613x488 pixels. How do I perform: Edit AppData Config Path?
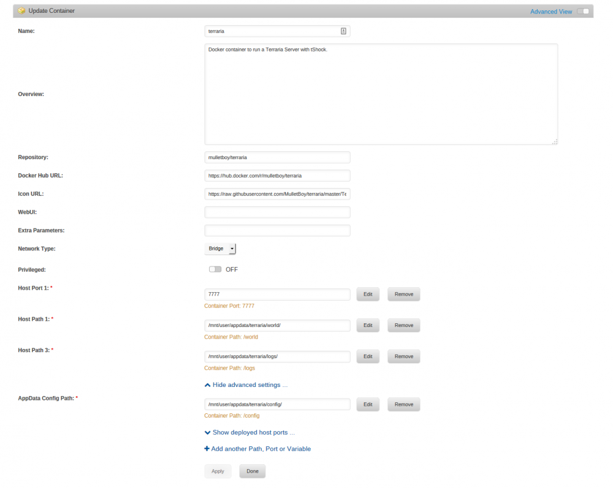coord(368,405)
